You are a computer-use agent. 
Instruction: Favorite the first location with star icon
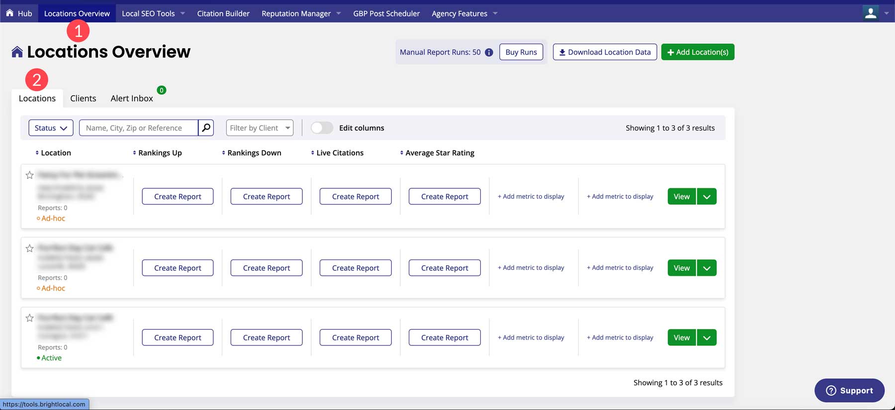point(30,175)
